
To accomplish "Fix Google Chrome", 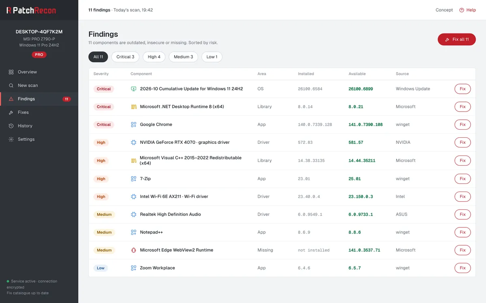I will point(463,124).
